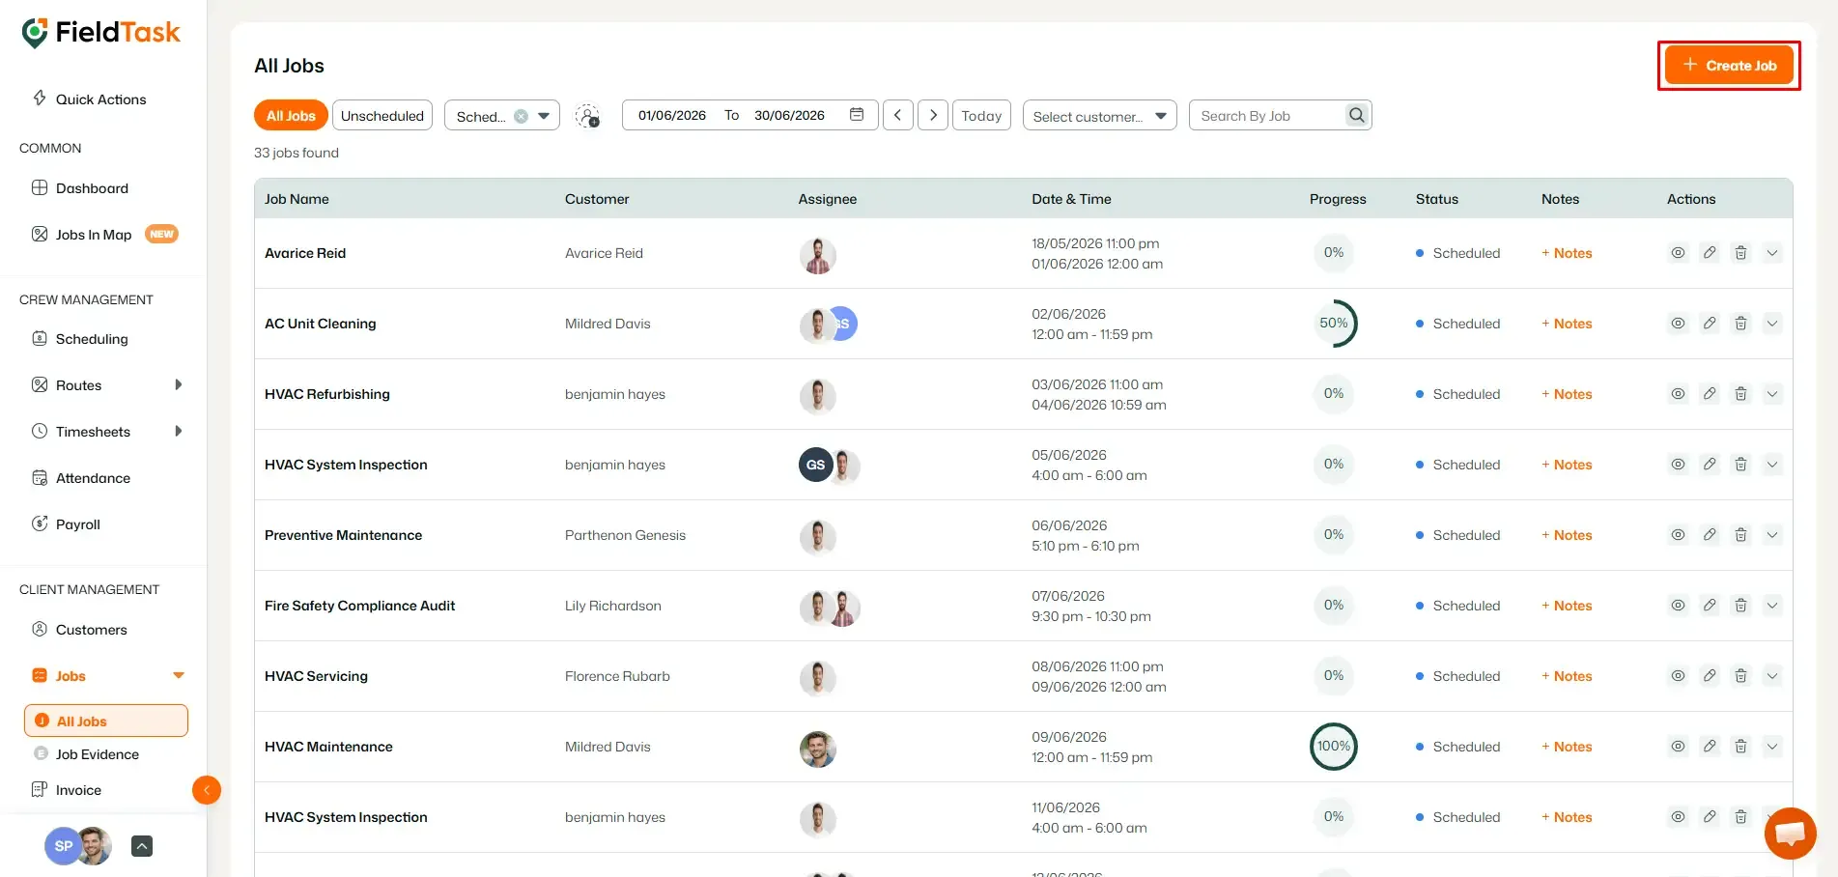Open the chat support bubble
1838x877 pixels.
tap(1790, 833)
